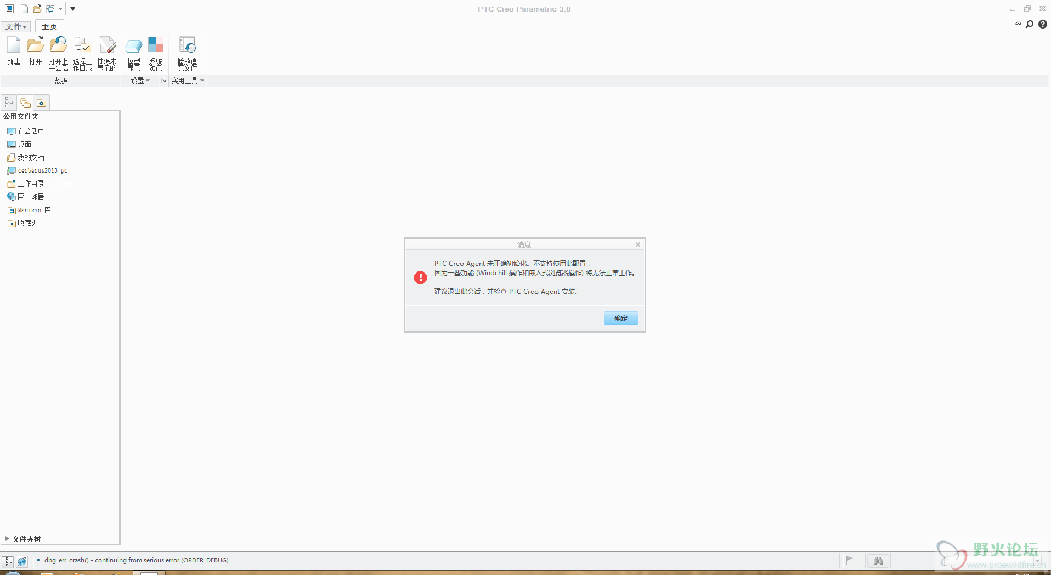This screenshot has width=1051, height=575.
Task: Open 桌面 desktop folder
Action: tap(19, 144)
